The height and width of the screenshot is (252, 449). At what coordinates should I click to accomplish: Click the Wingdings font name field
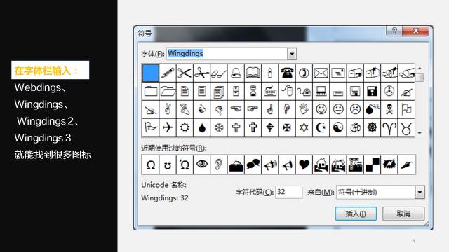pyautogui.click(x=227, y=54)
